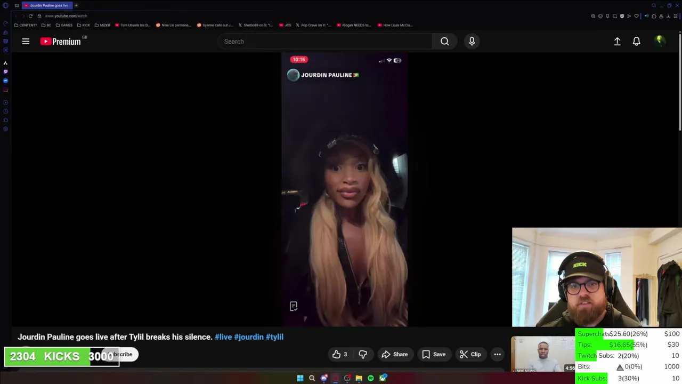Viewport: 682px width, 384px height.
Task: Go forward in browser history
Action: coord(23,16)
